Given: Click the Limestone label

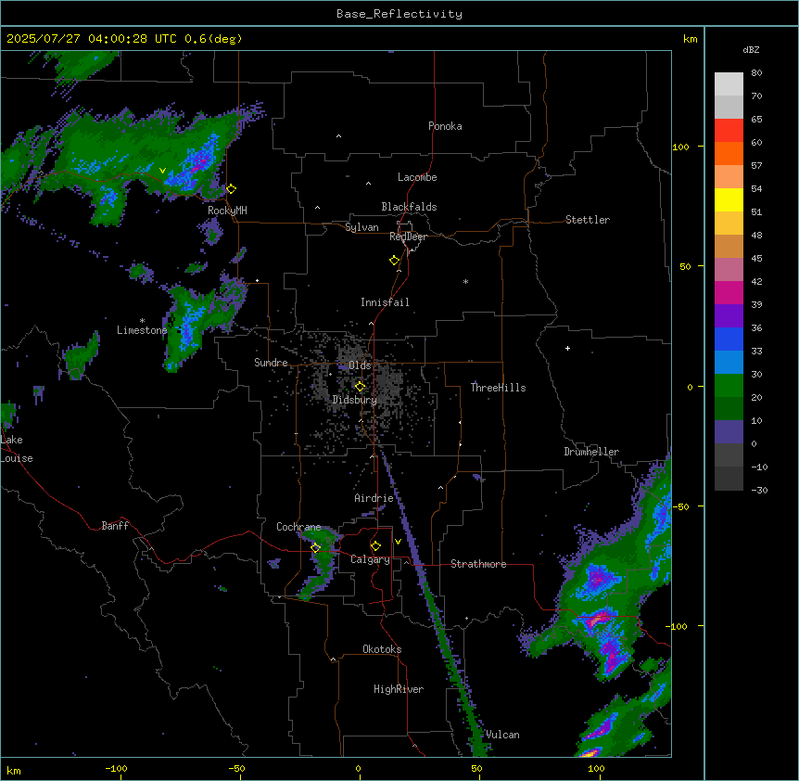Looking at the screenshot, I should tap(142, 330).
